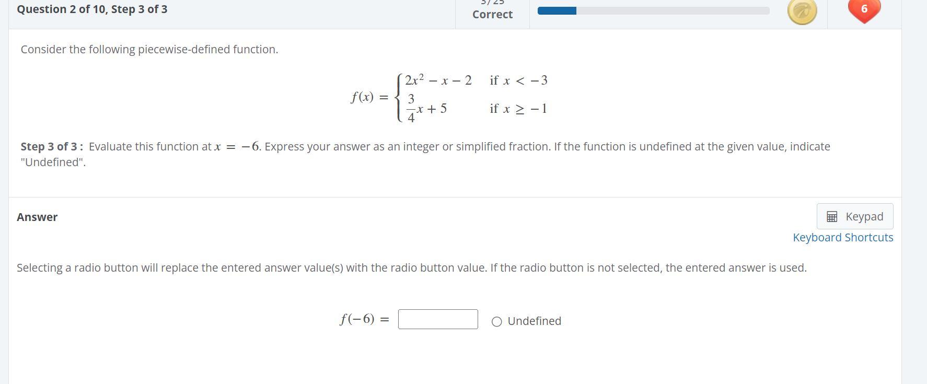Click the condition if x < −3
Viewport: 927px width, 384px height.
518,80
